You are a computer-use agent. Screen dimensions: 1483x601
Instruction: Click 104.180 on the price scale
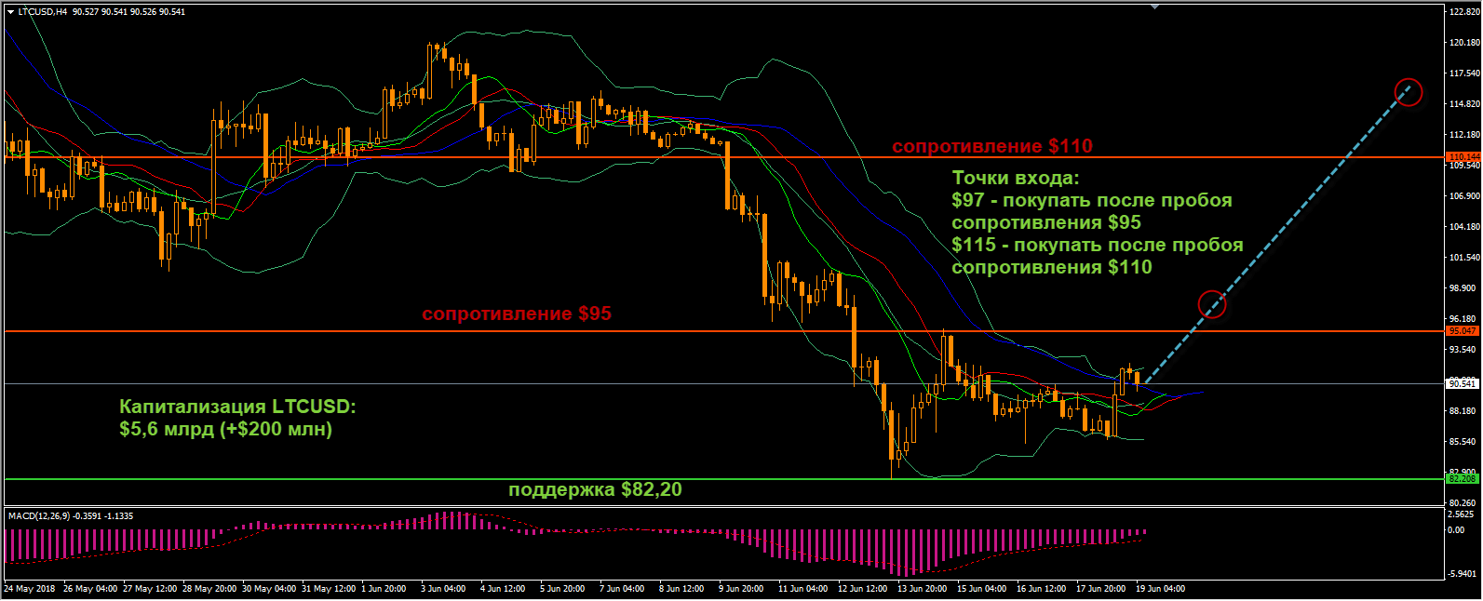[1465, 227]
